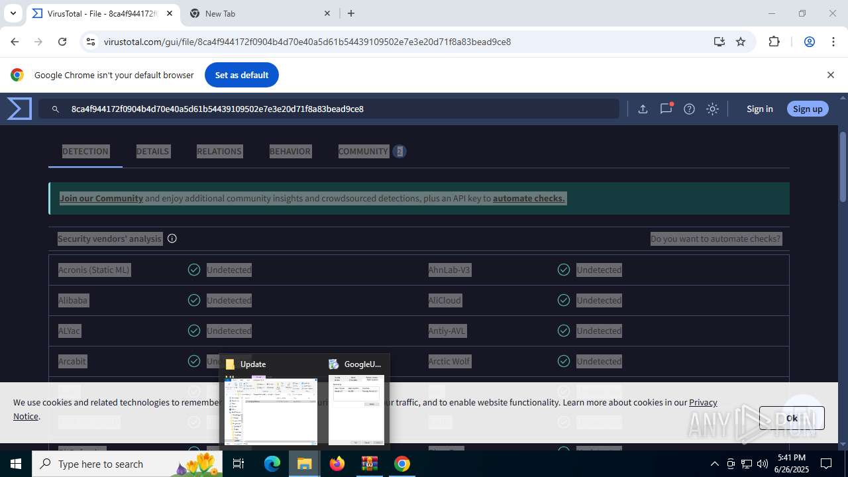The image size is (848, 477).
Task: Open the Update window preview thumbnail
Action: click(x=271, y=411)
